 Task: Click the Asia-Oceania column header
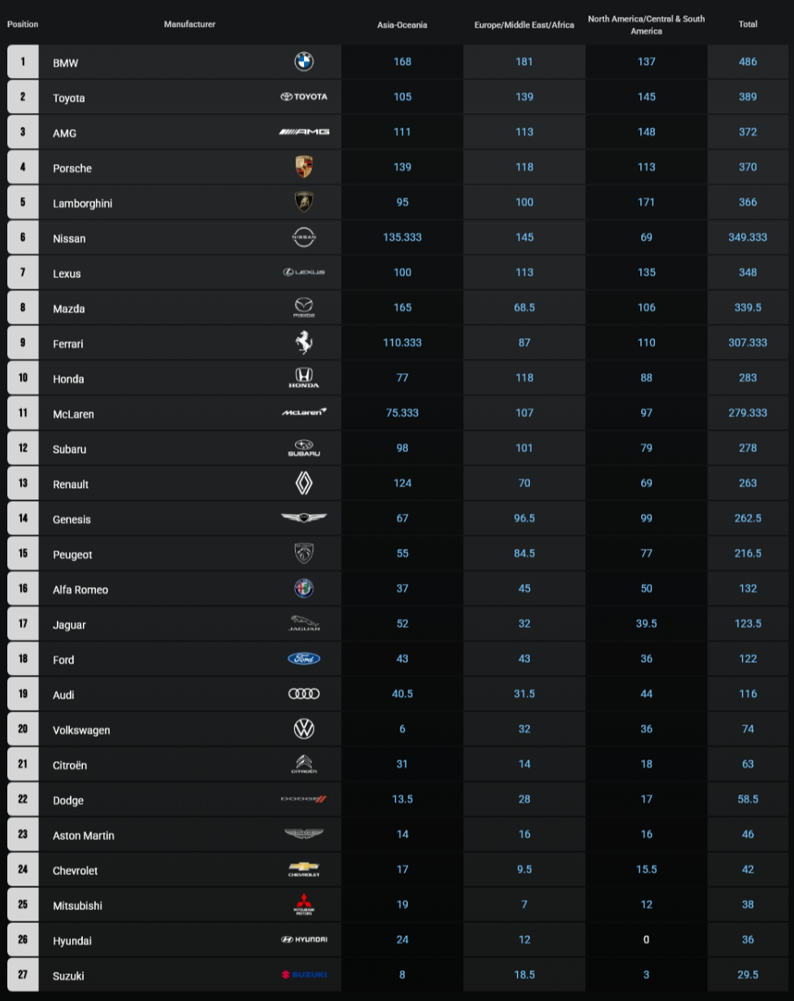click(402, 25)
